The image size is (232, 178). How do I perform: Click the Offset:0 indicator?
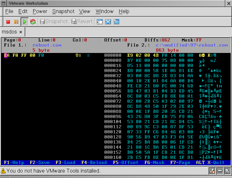[116, 40]
